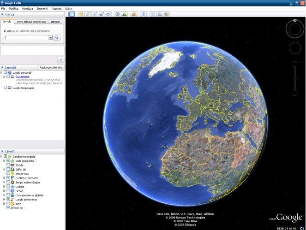Click the move joystick ring control
The image size is (306, 230).
point(295,48)
